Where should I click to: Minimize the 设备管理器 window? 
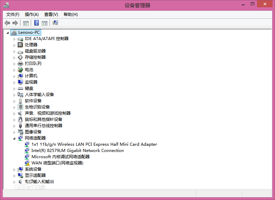coord(243,4)
